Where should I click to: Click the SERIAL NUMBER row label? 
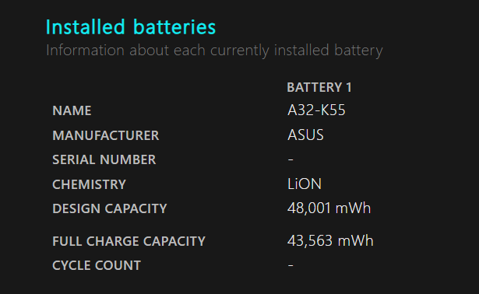click(104, 159)
